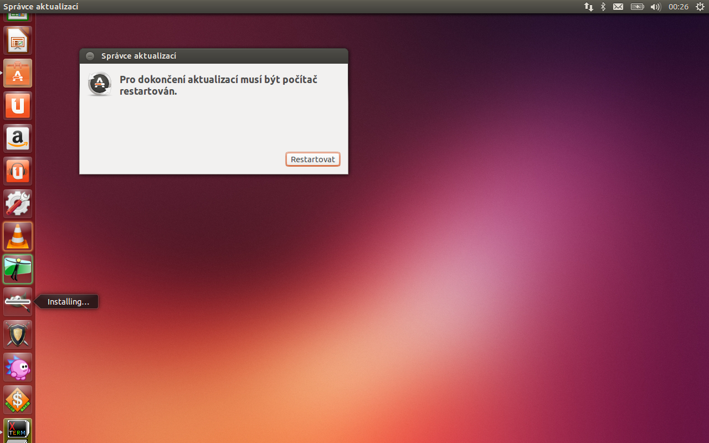Launch XTerm from the launcher
709x443 pixels.
(x=18, y=430)
